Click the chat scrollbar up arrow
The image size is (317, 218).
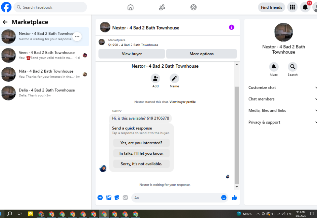[x=237, y=65]
